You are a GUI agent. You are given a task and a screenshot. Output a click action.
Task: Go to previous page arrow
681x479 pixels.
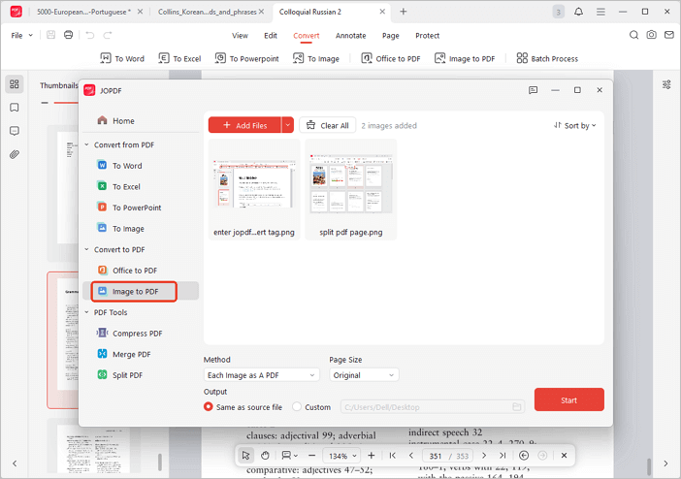(x=411, y=455)
